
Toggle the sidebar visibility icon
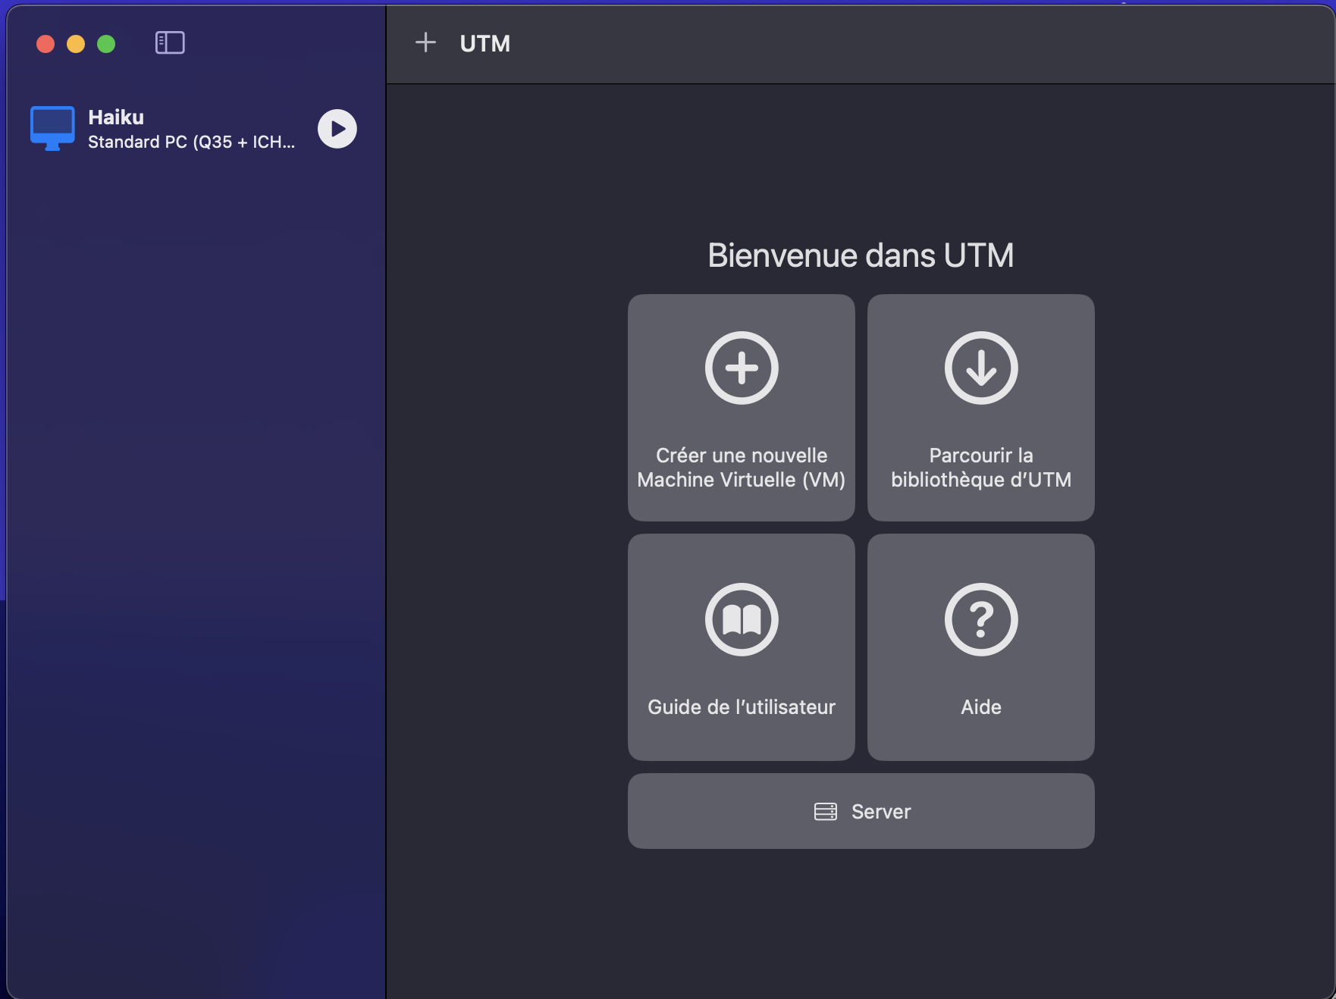[x=170, y=42]
